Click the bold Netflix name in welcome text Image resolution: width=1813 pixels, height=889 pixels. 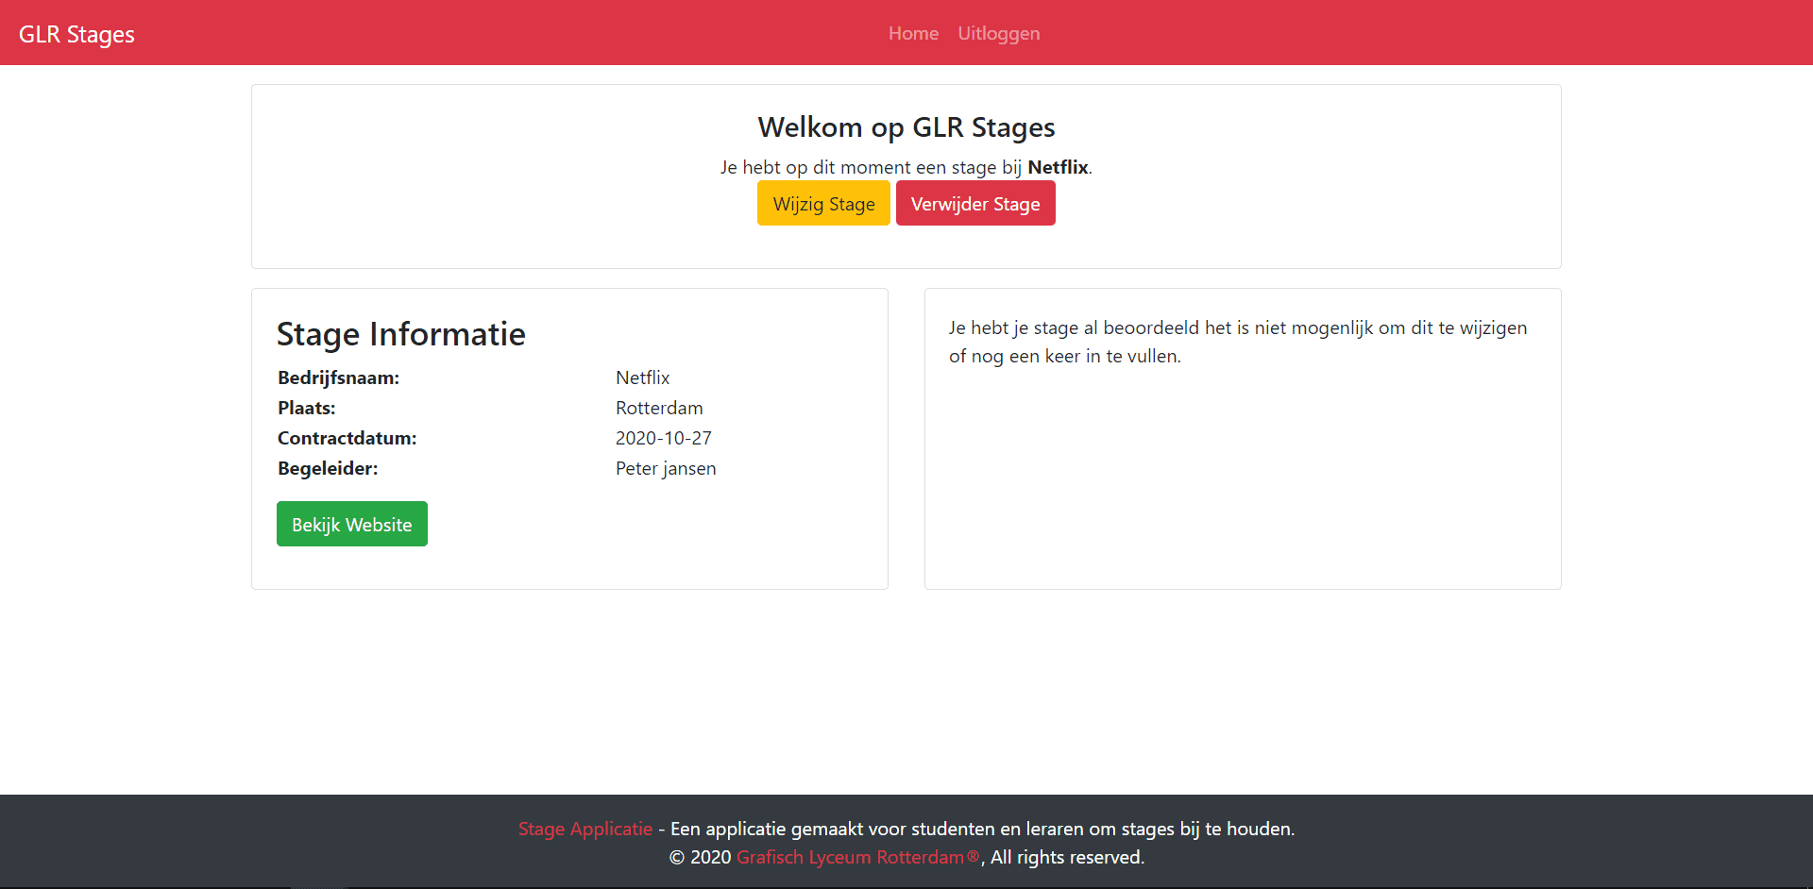1058,167
